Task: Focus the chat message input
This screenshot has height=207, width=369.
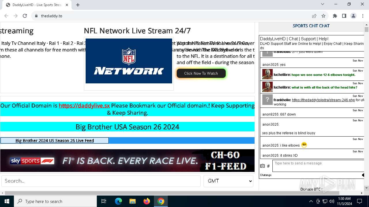Action: [318, 166]
